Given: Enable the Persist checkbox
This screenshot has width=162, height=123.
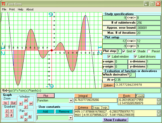Looking at the screenshot, I should [x=149, y=51].
